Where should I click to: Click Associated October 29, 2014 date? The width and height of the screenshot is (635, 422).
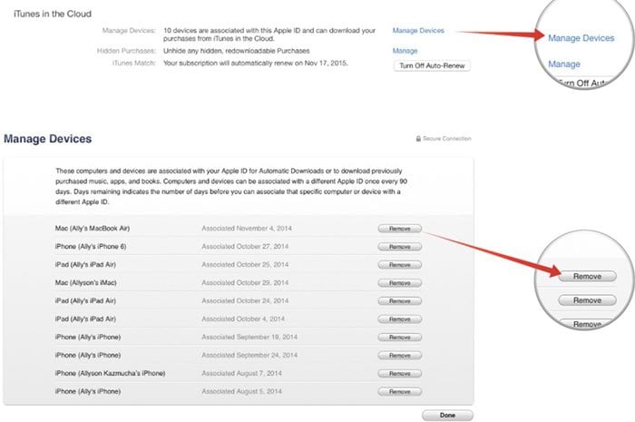245,282
